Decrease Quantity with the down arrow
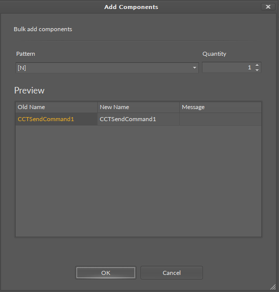 click(x=257, y=70)
